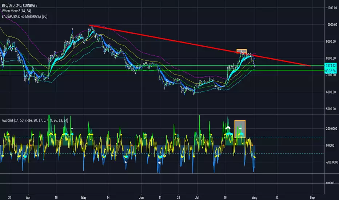Click the Aug label on the time axis
Viewport: 339px width, 200px height.
[255, 197]
